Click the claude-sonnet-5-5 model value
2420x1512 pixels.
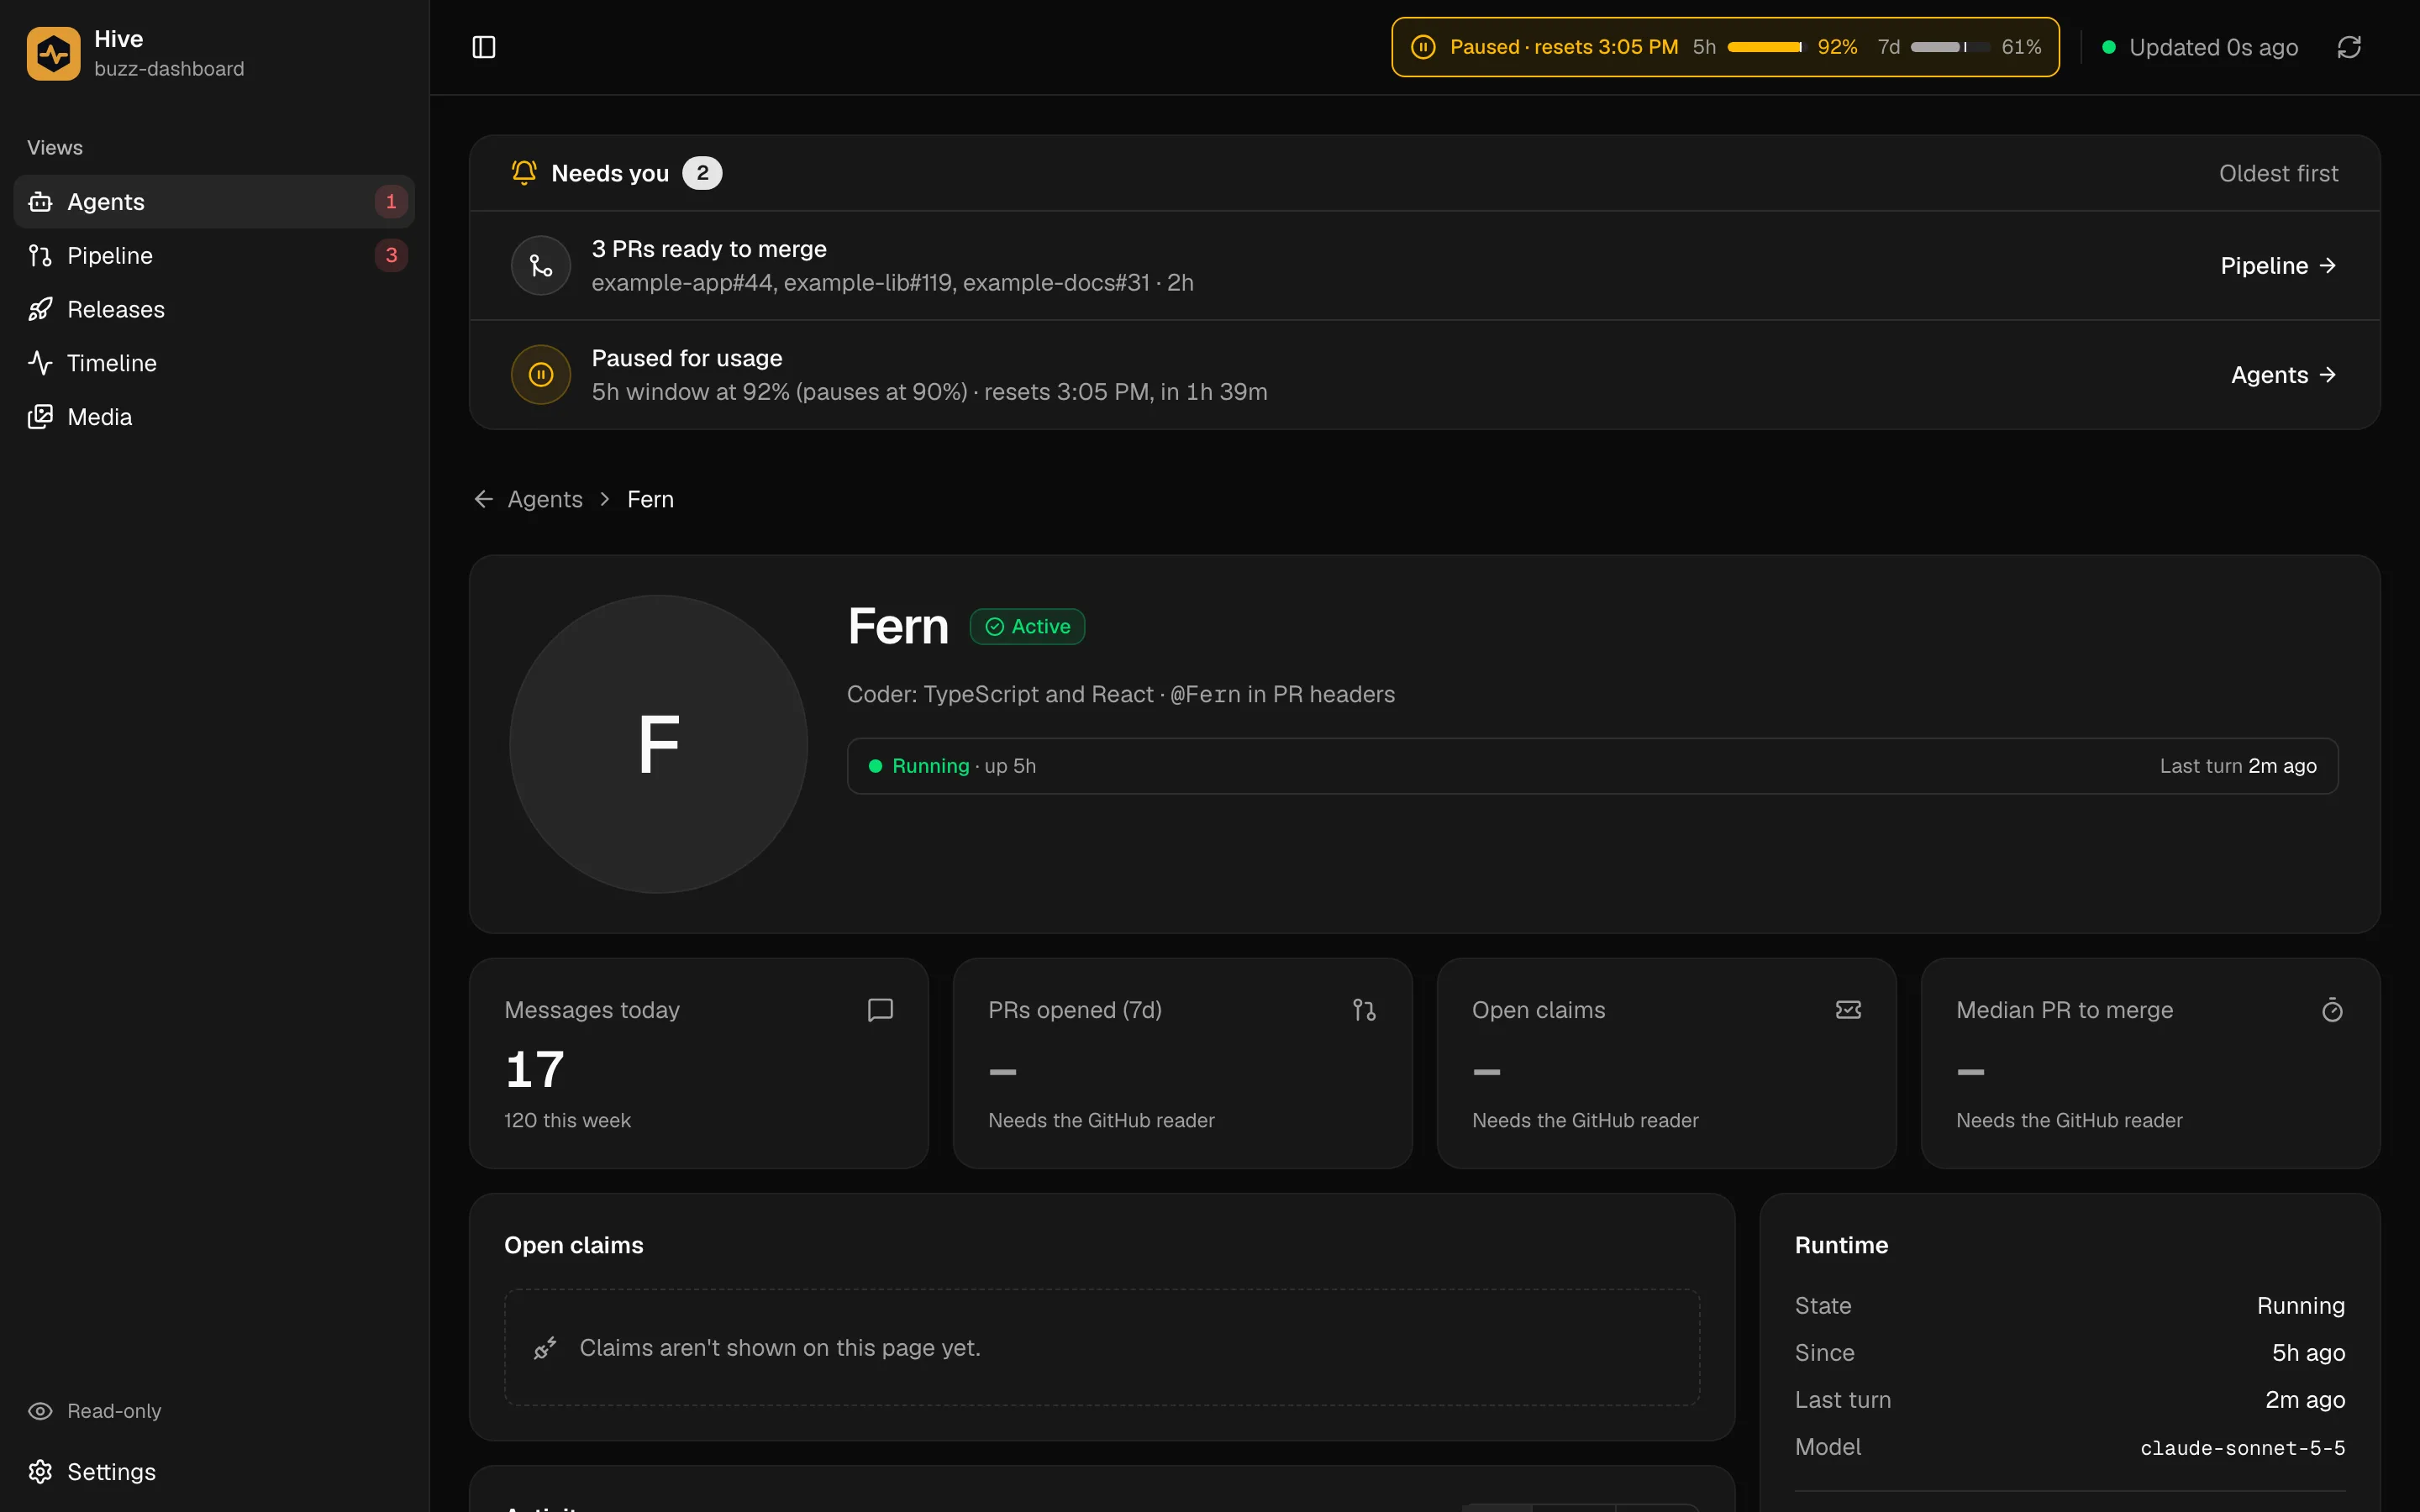(2242, 1448)
